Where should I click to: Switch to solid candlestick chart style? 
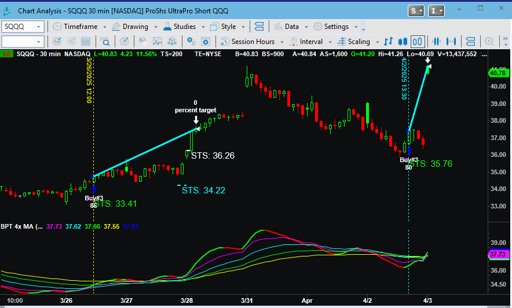coord(404,42)
